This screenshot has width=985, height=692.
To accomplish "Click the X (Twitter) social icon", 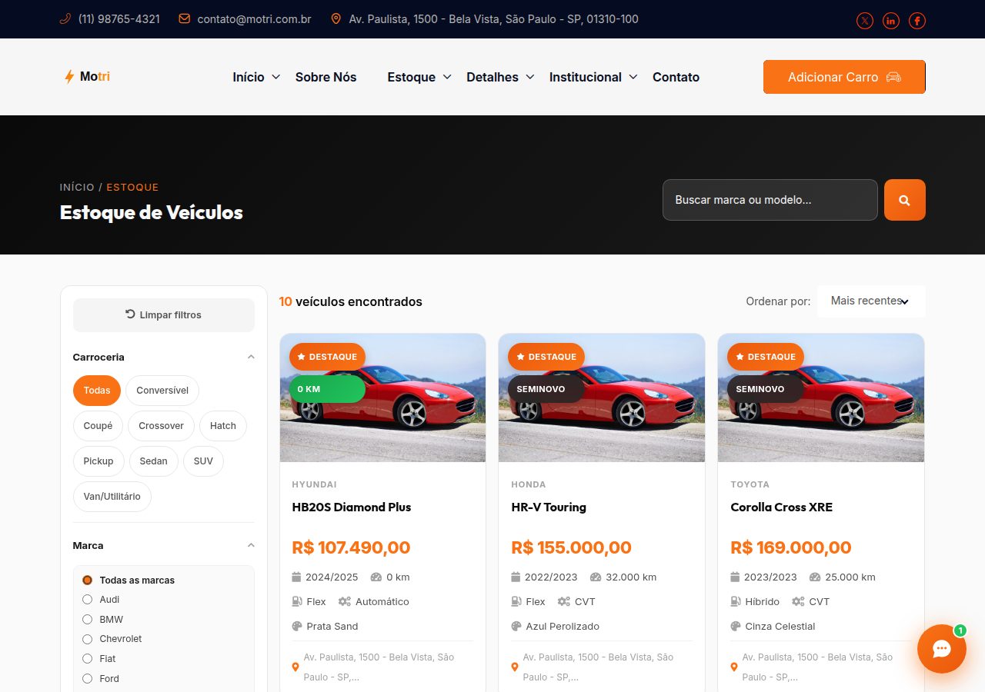I will pos(865,21).
